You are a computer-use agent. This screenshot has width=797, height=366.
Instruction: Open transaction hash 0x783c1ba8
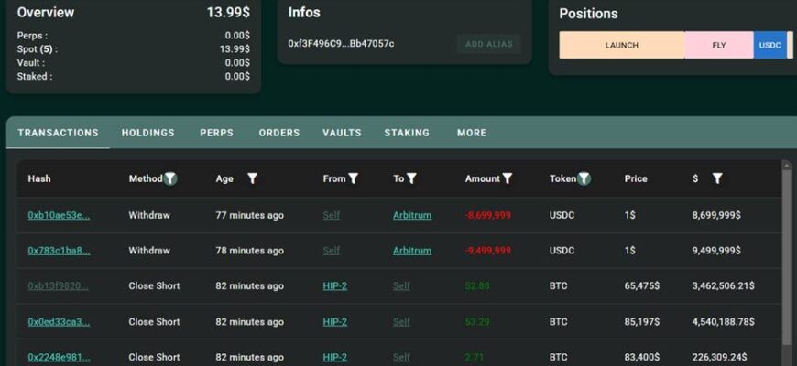click(x=59, y=251)
